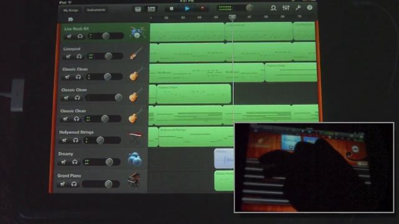Select the topmost Classic Clean guitar icon
This screenshot has width=399, height=224.
[x=136, y=74]
